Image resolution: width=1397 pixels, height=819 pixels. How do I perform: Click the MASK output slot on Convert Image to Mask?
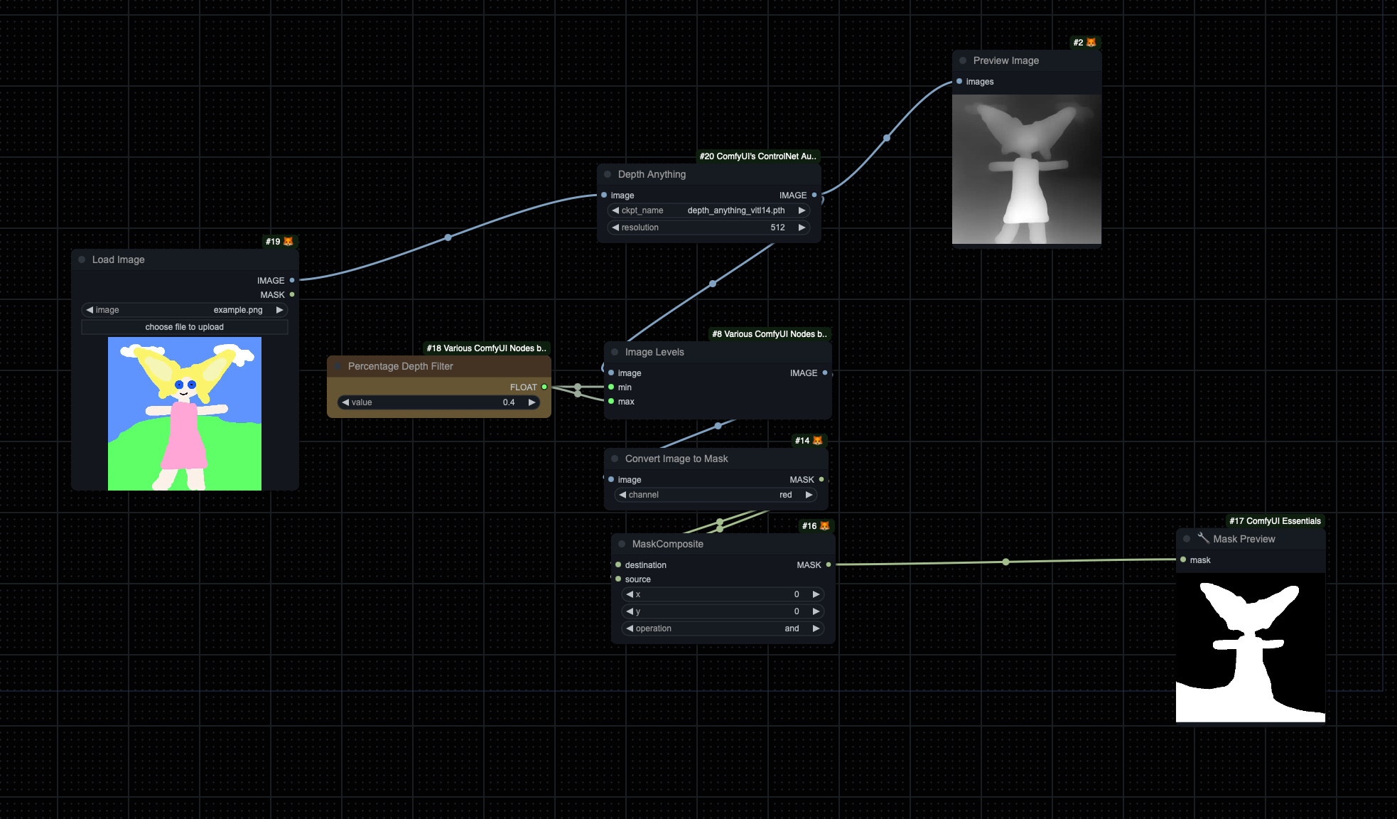821,479
